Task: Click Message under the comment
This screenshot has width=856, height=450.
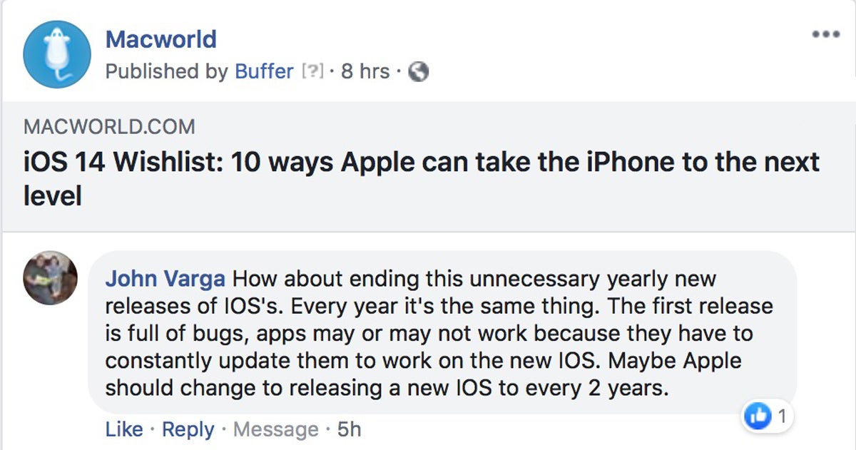Action: point(276,429)
